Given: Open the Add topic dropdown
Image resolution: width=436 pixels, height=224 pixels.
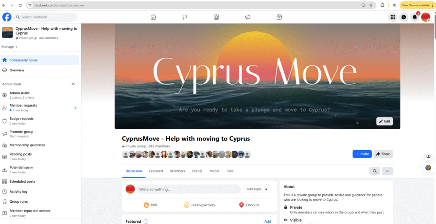Looking at the screenshot, I should [x=257, y=189].
